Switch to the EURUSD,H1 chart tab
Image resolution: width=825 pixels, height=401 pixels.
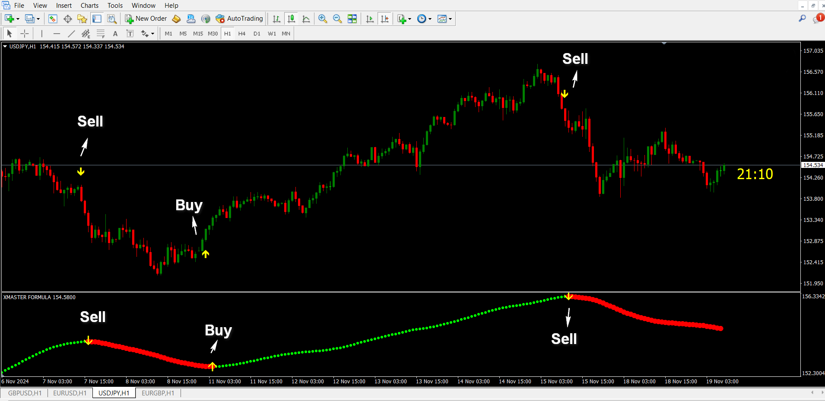pyautogui.click(x=70, y=393)
